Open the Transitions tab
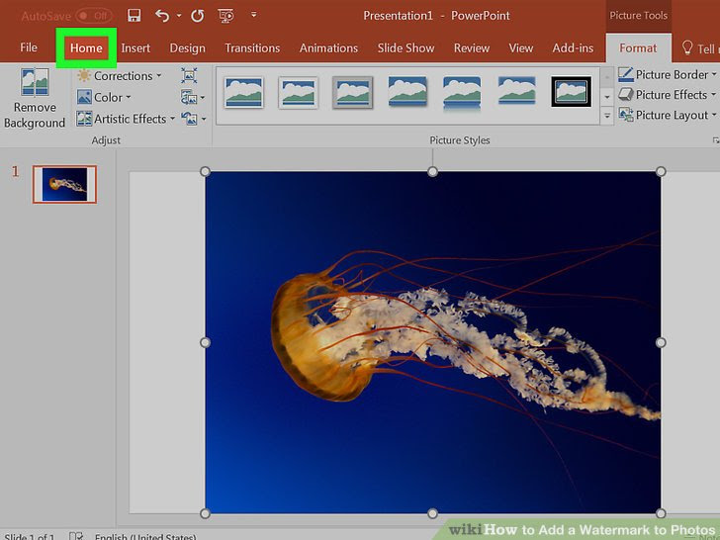 pyautogui.click(x=252, y=47)
